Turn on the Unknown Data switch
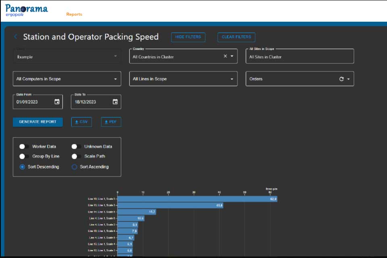Image resolution: width=387 pixels, height=258 pixels. tap(76, 147)
